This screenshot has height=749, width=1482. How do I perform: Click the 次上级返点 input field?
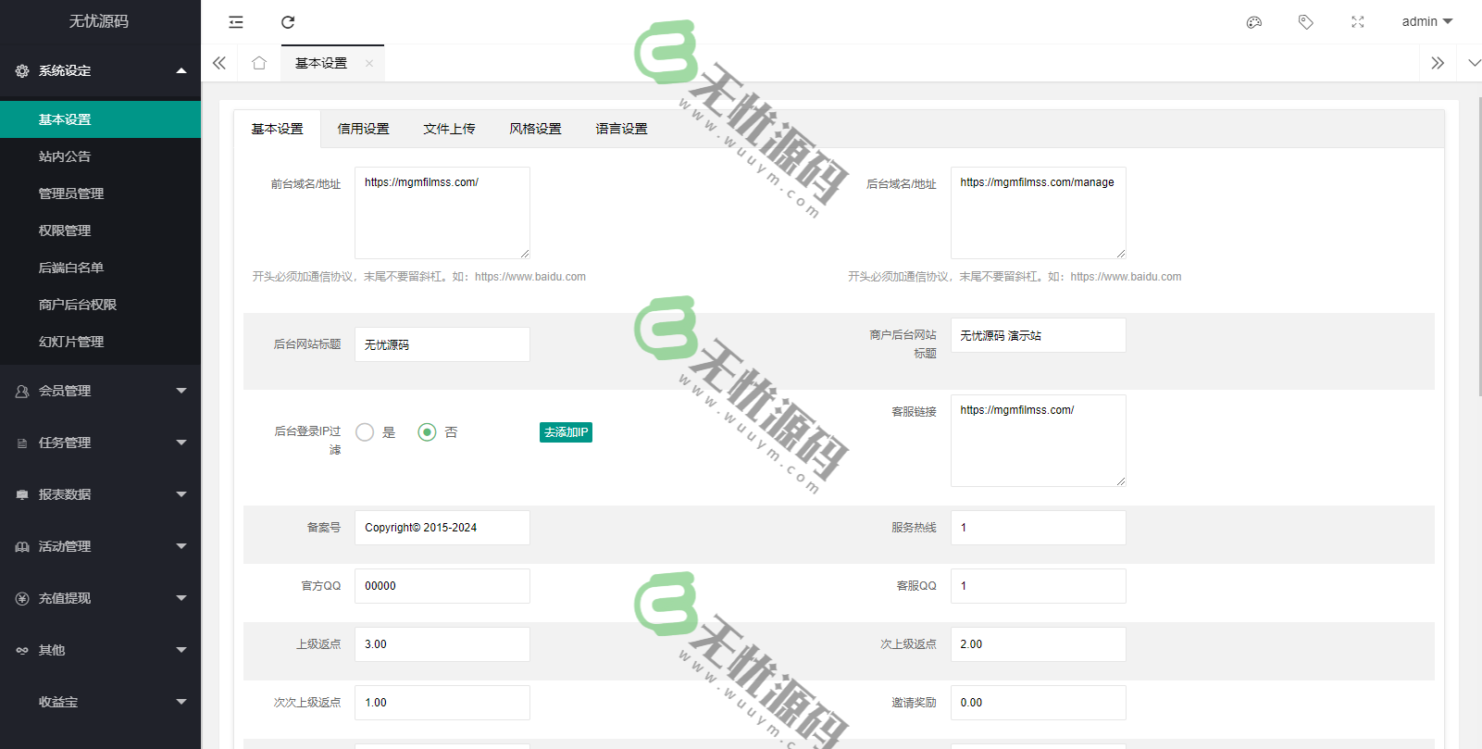[1039, 644]
